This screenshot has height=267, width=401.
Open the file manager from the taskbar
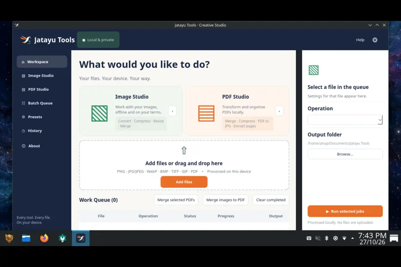tap(26, 238)
